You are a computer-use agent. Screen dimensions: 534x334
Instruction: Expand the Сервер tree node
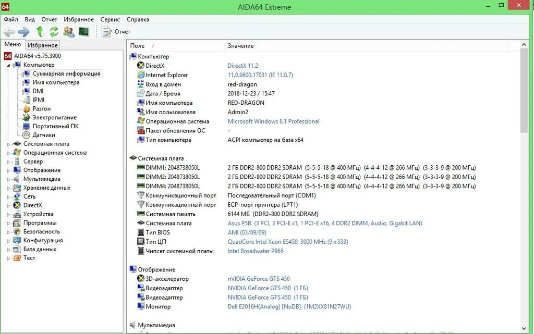[8, 162]
